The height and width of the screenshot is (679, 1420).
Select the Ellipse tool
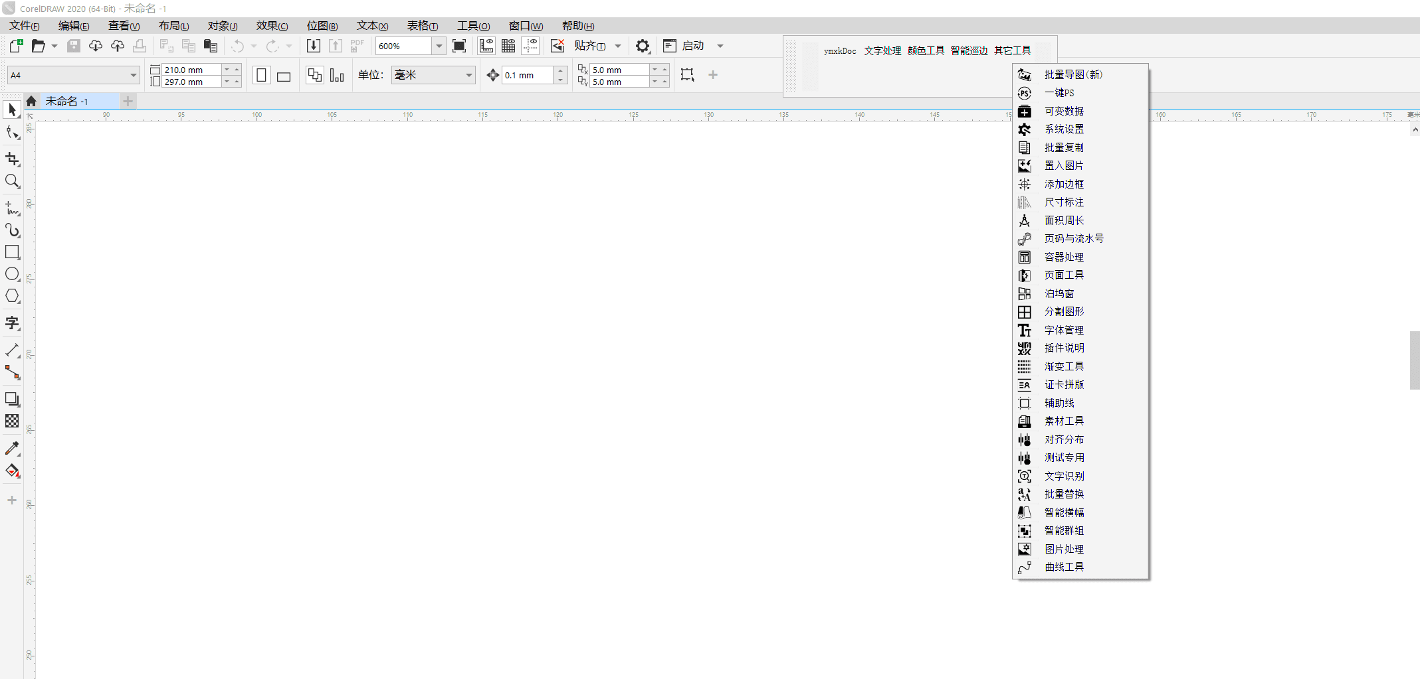pos(12,274)
